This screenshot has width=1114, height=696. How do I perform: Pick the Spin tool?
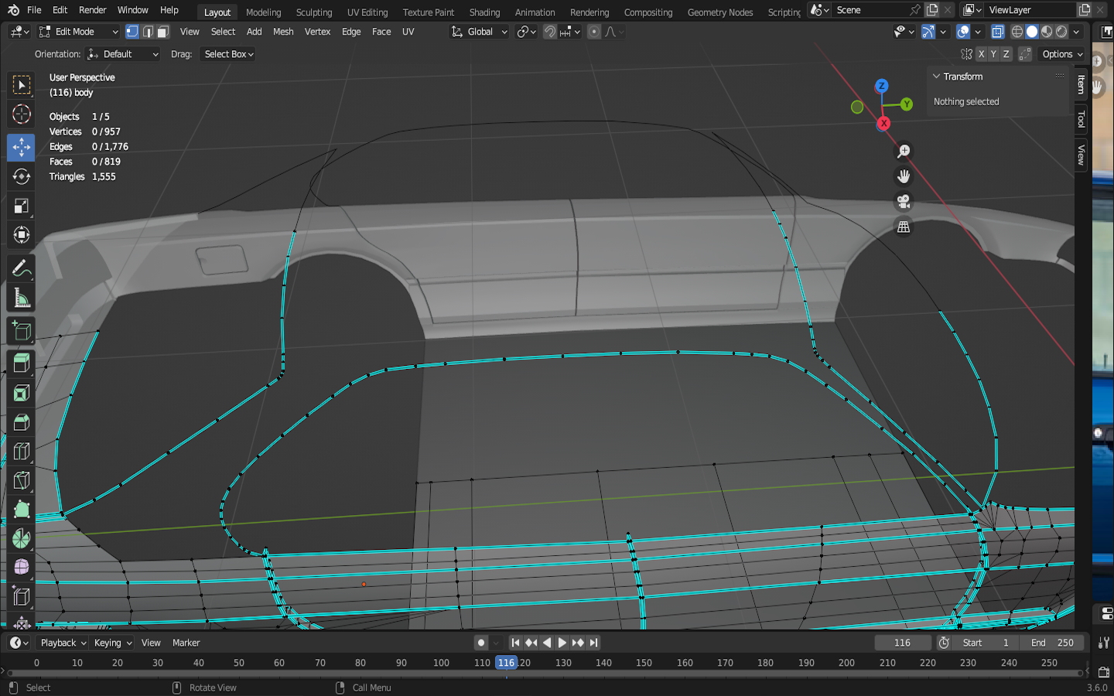coord(21,539)
